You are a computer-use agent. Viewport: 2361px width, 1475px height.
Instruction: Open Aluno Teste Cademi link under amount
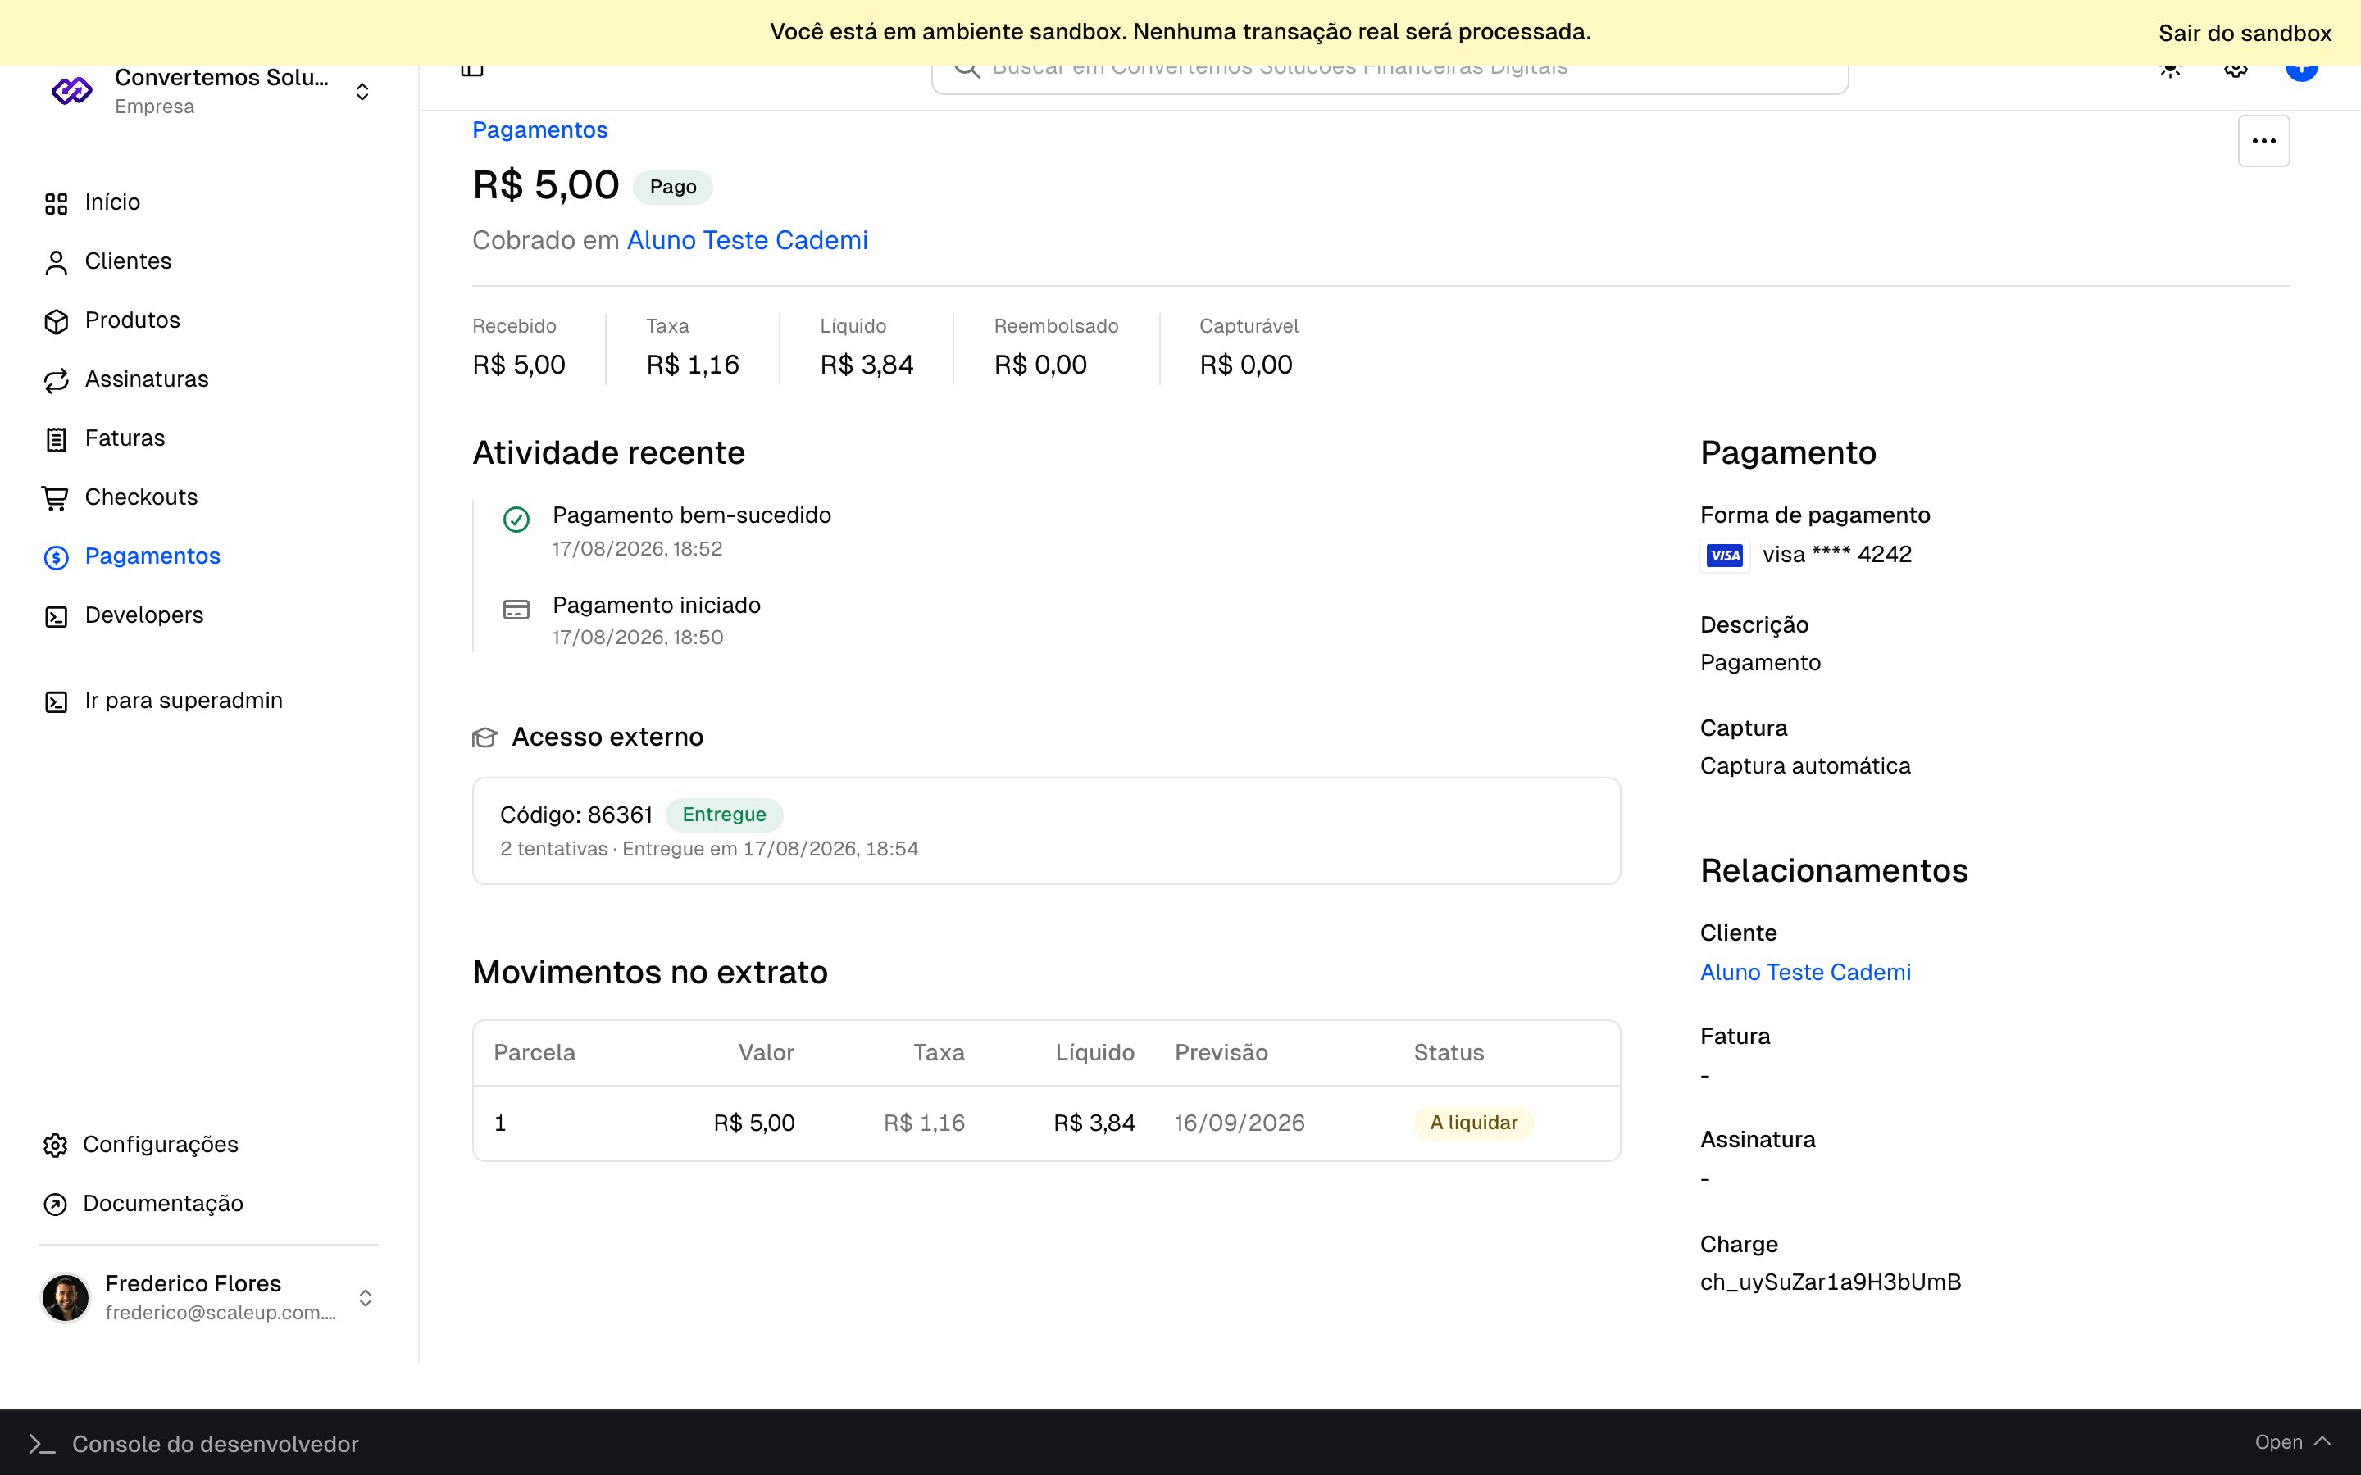click(x=748, y=240)
